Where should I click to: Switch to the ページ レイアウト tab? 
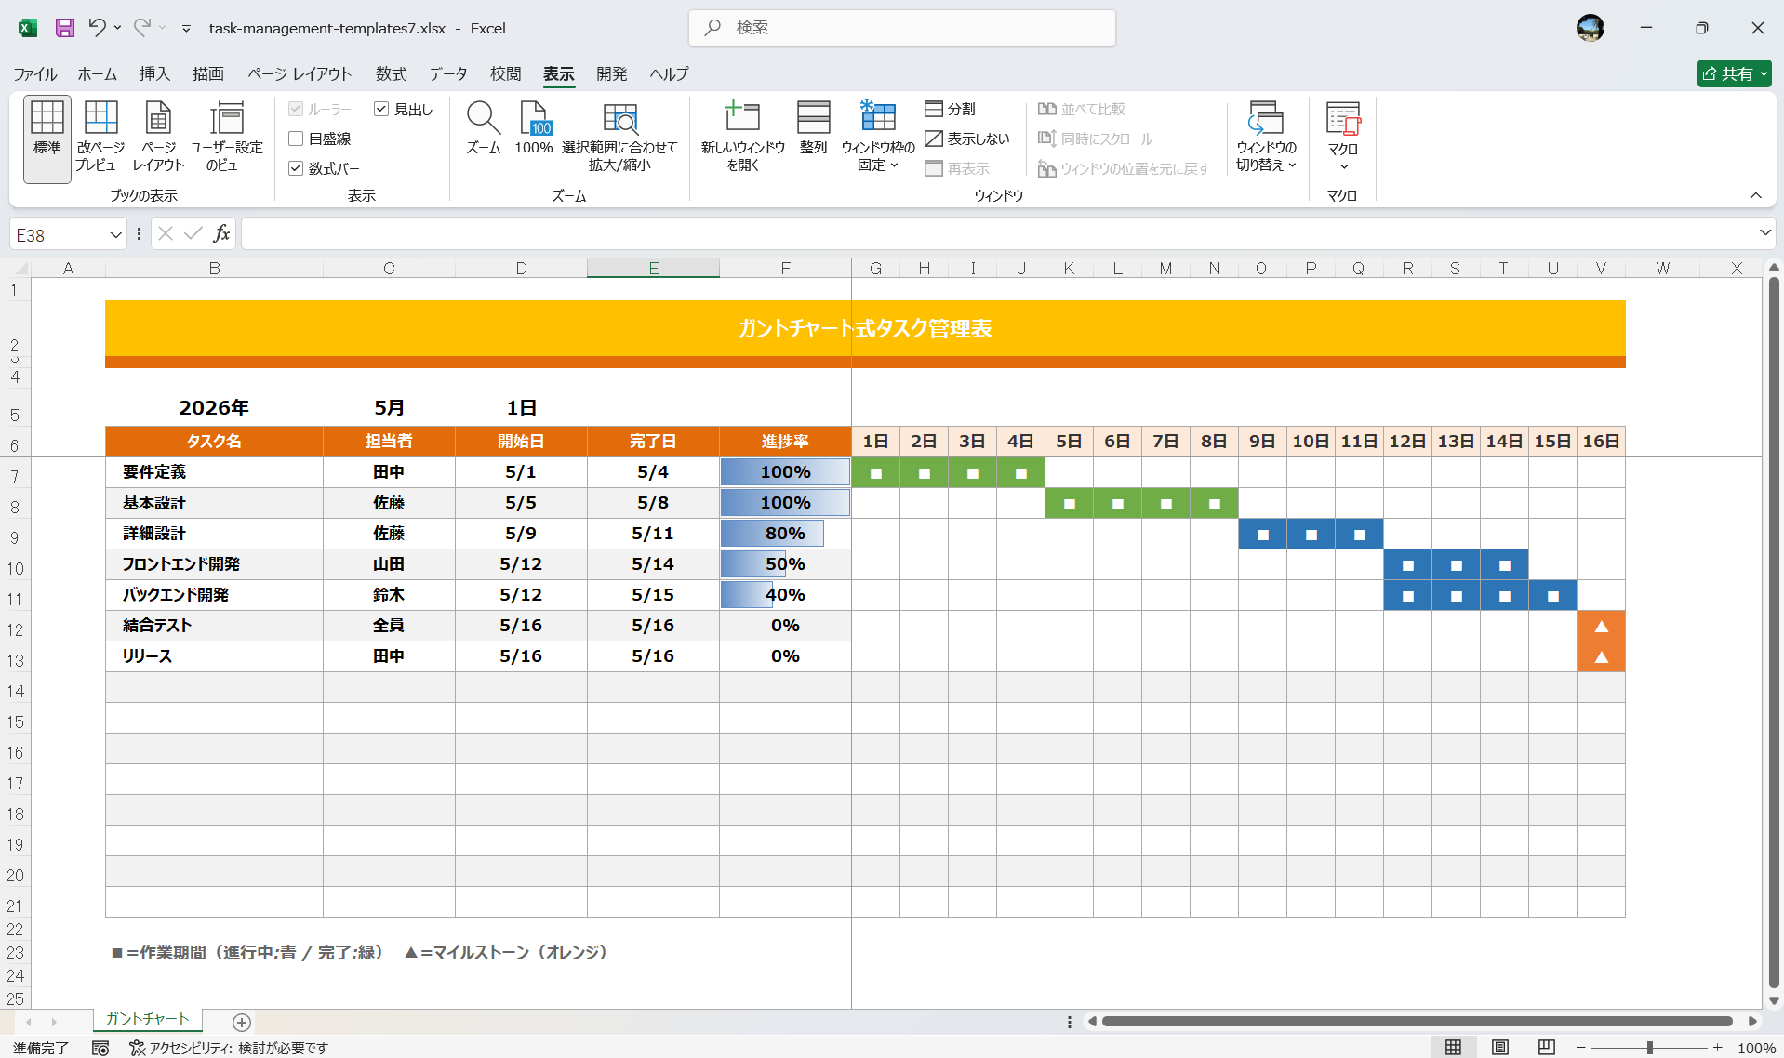point(300,73)
